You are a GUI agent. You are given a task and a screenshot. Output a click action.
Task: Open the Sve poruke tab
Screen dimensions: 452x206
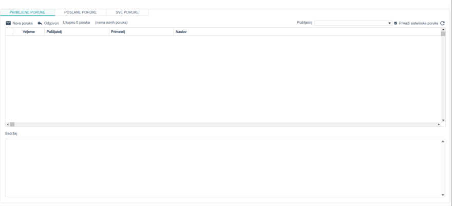(x=127, y=12)
